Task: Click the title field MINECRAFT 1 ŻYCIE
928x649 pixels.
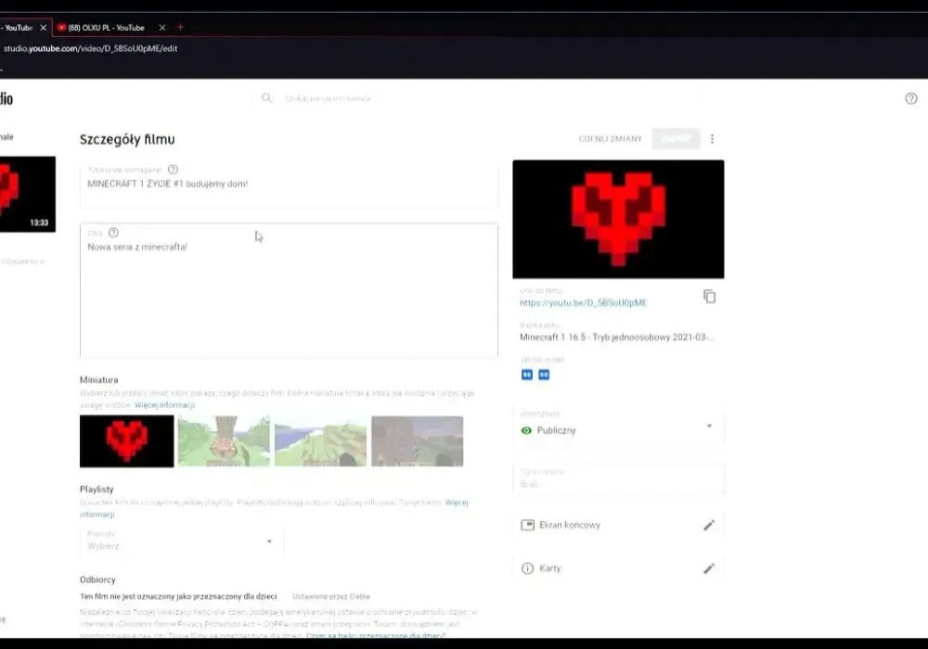Action: [x=289, y=185]
